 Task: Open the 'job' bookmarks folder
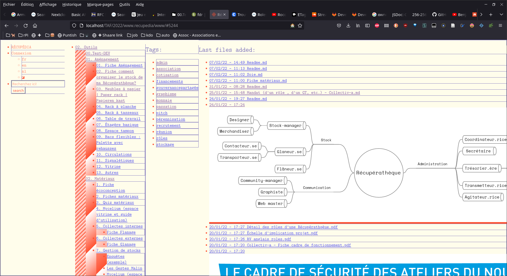coord(132,35)
